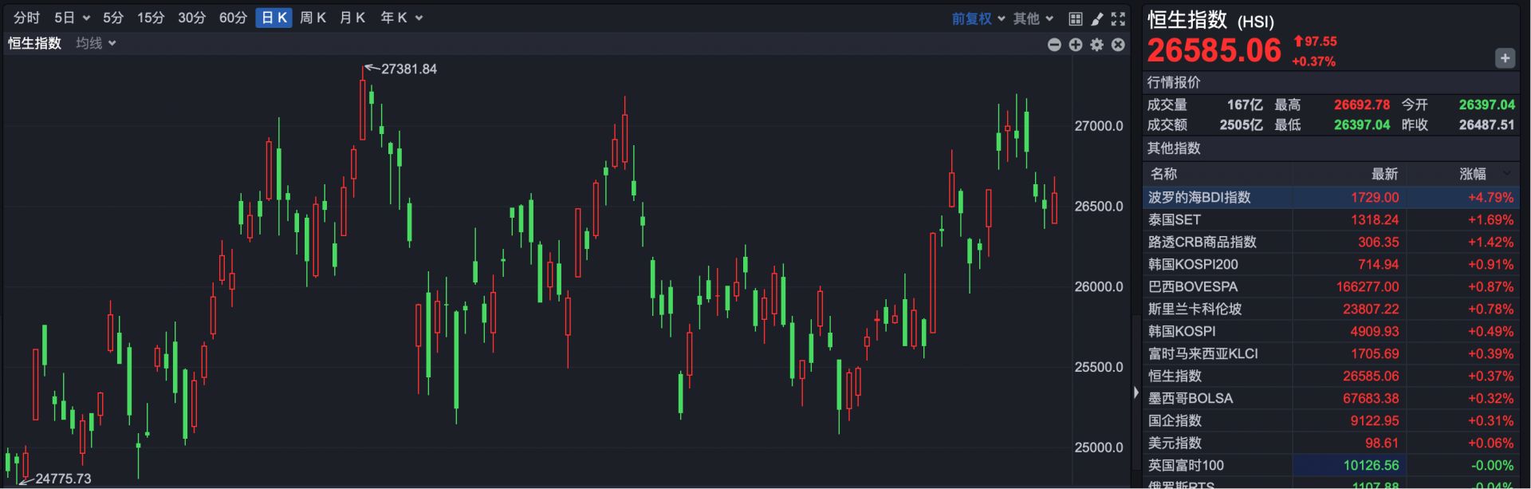
Task: Open the 前复权 adjustment dropdown
Action: click(x=978, y=18)
